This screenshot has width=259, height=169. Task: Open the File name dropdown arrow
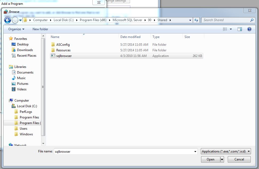click(195, 151)
